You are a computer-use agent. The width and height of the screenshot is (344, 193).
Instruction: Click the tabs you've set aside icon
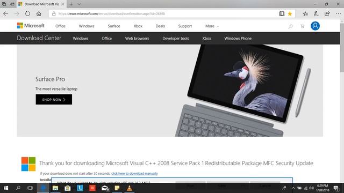pos(4,4)
